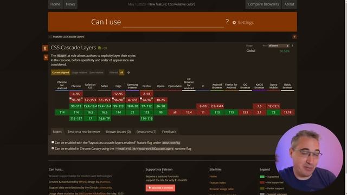Click the Chrome column header

click(76, 86)
